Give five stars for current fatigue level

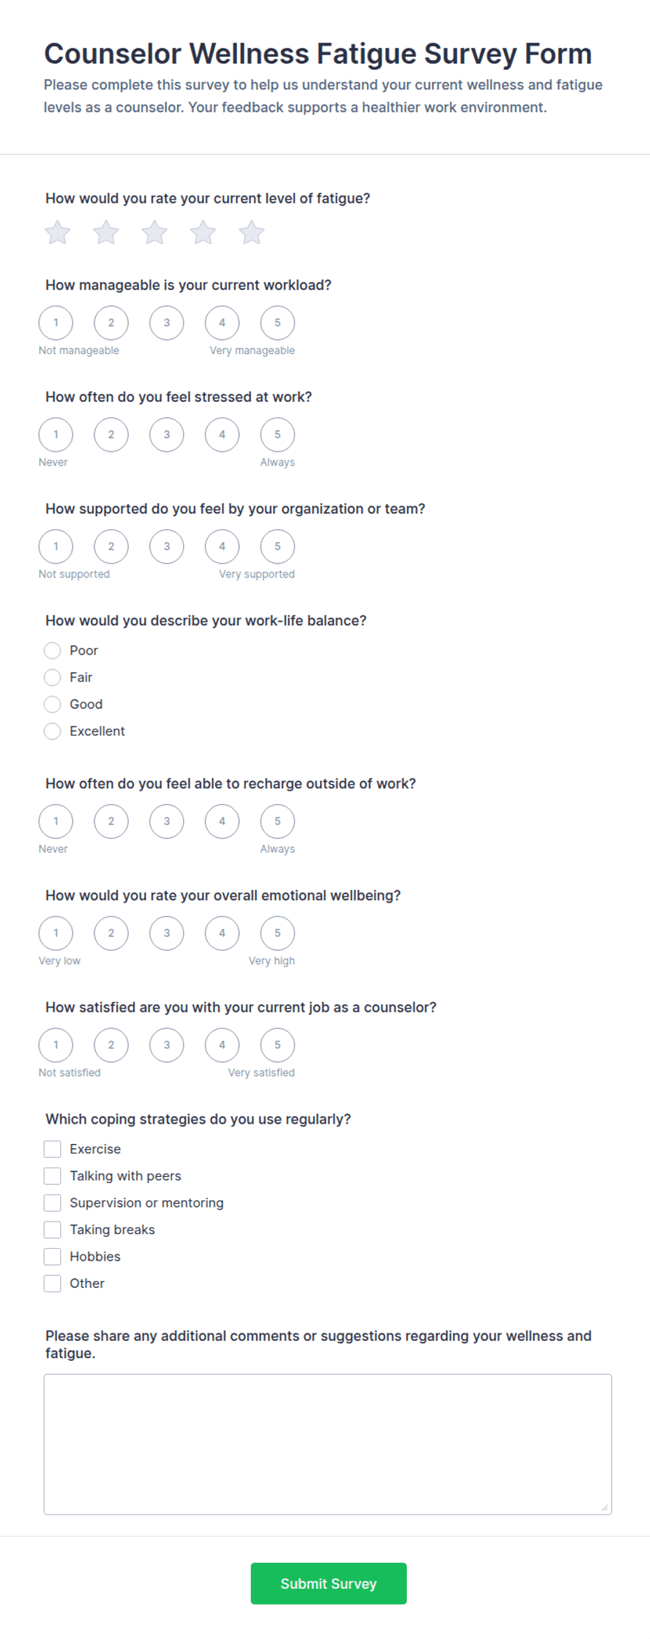click(x=252, y=233)
